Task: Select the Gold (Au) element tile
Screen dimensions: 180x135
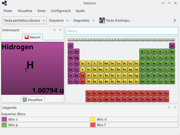Action: [130, 76]
